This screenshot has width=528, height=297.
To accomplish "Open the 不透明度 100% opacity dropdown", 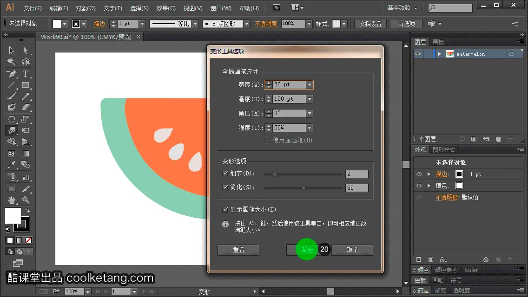I will coord(309,24).
